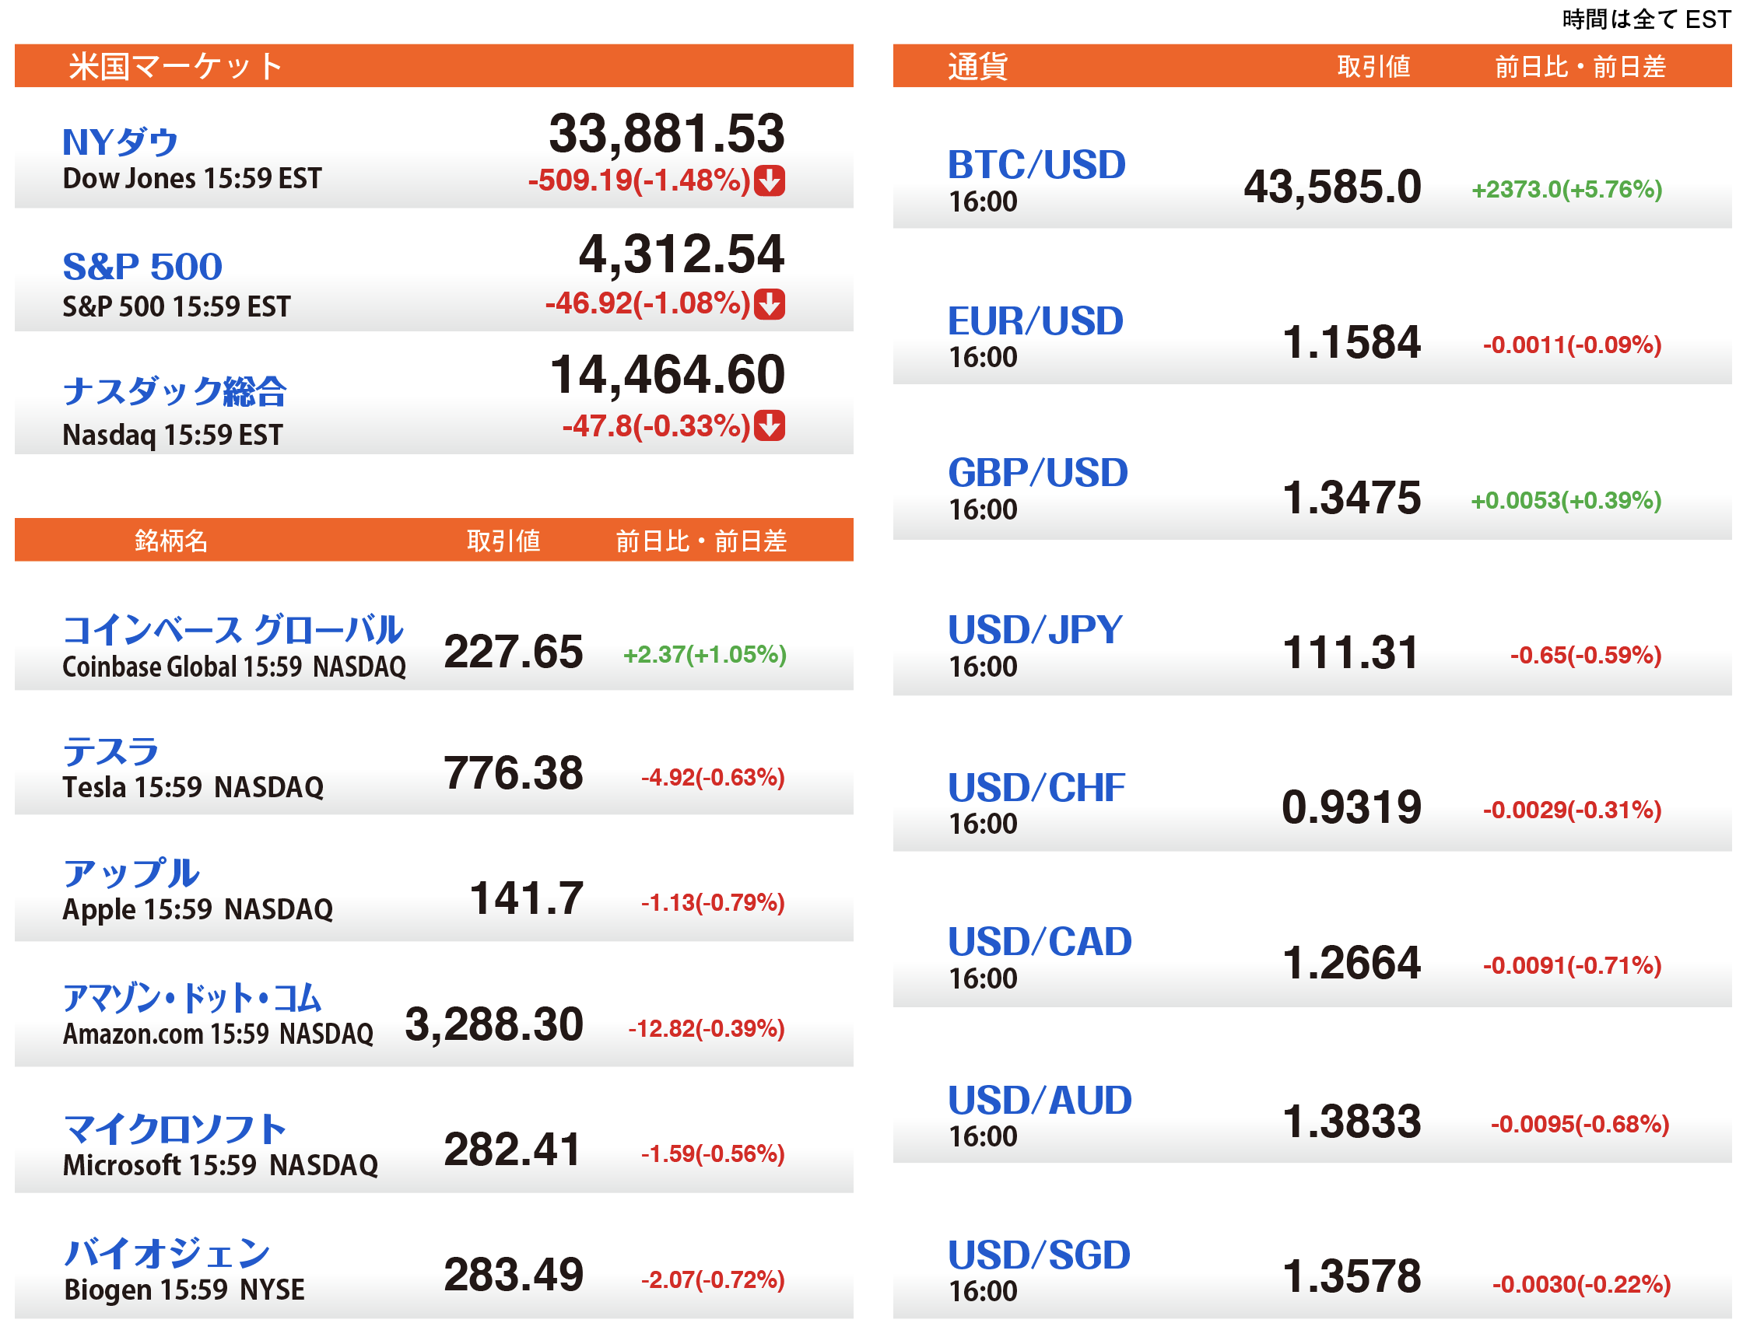Open the S&P 500 index link
This screenshot has height=1344, width=1743.
tap(143, 267)
